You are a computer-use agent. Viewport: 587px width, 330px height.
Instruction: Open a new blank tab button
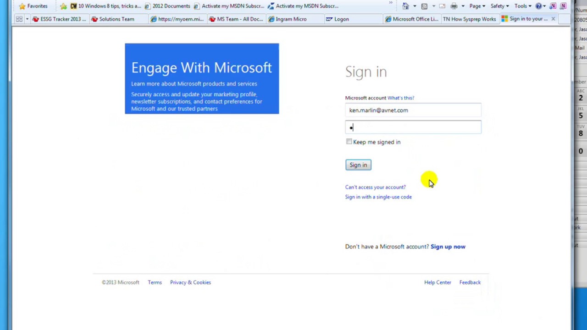pyautogui.click(x=565, y=19)
